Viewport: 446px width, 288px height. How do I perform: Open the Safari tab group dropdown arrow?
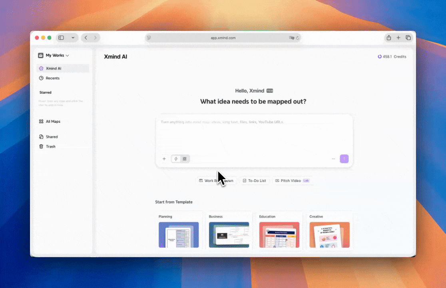point(73,38)
